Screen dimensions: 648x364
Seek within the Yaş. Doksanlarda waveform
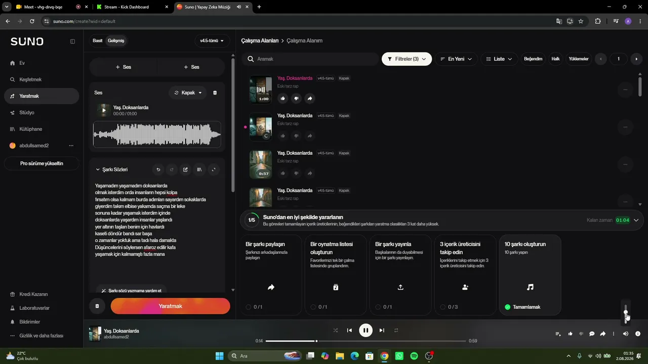tap(157, 134)
